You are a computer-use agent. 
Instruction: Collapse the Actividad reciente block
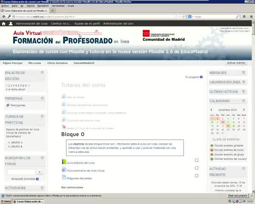[x=244, y=169]
